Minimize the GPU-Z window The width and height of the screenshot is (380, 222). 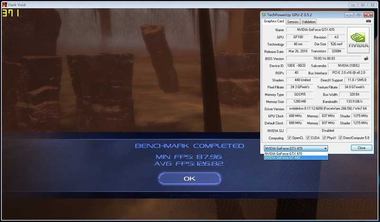[349, 15]
